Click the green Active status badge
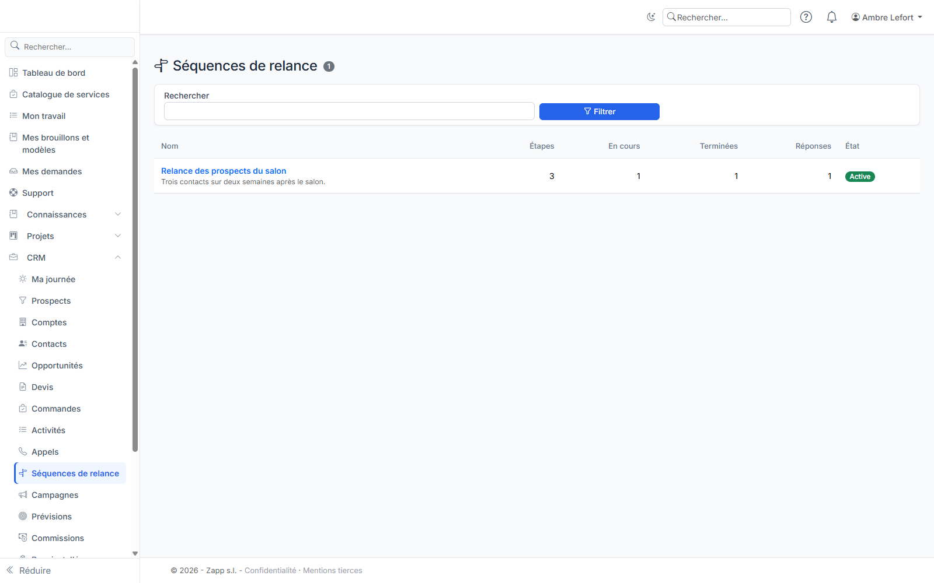This screenshot has height=583, width=934. 860,177
